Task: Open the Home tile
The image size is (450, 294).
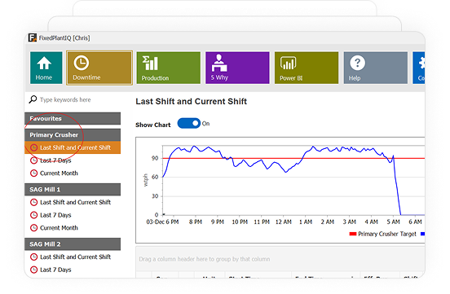Action: pos(46,68)
